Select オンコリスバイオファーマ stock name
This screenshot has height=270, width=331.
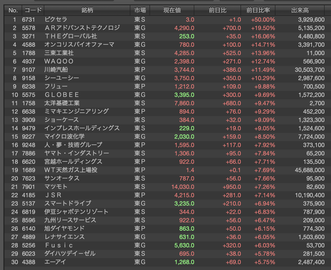pyautogui.click(x=79, y=45)
